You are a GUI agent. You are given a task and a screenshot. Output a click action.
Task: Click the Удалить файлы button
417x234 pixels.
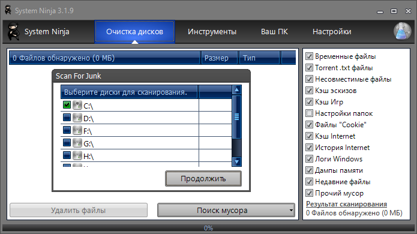point(79,211)
